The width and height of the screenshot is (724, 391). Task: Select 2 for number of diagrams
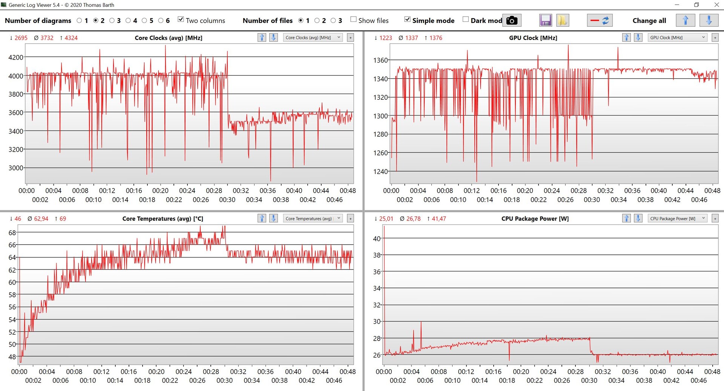tap(95, 21)
